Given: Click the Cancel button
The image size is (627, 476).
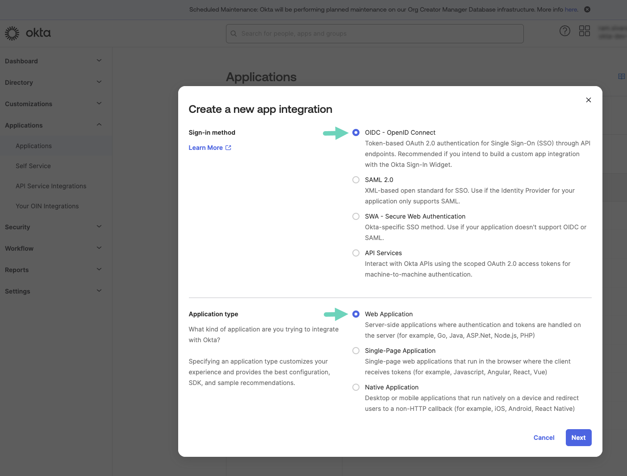Looking at the screenshot, I should 543,438.
